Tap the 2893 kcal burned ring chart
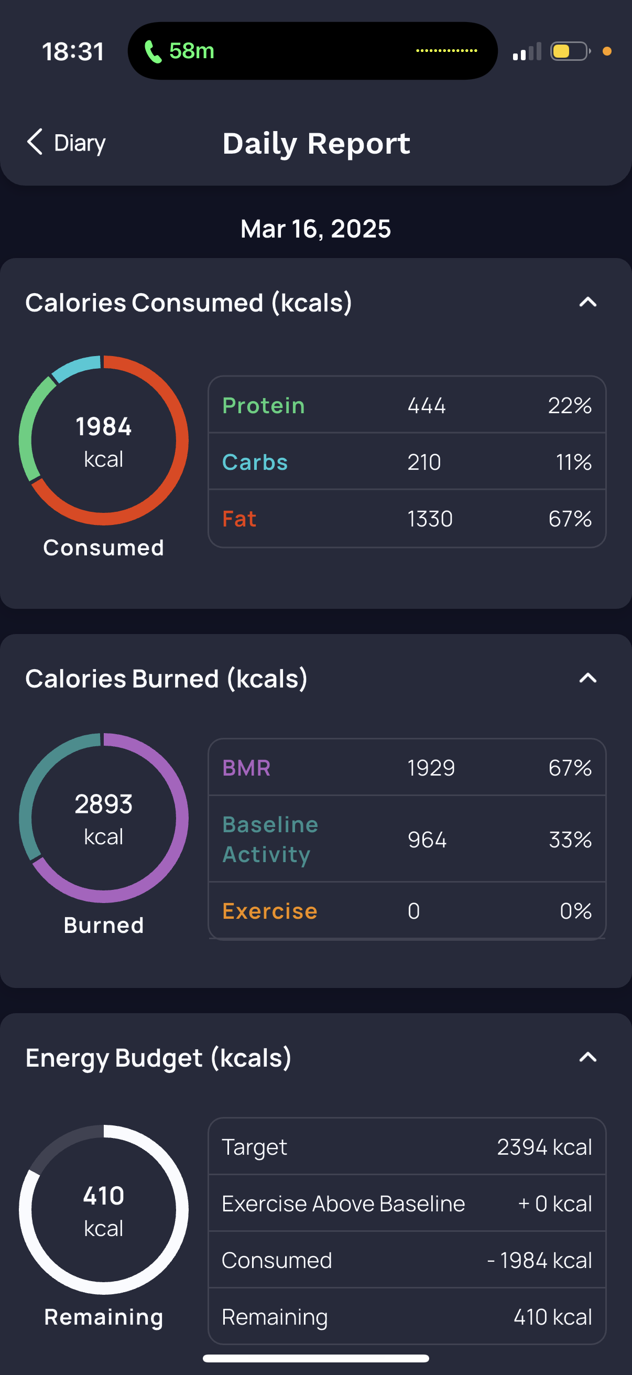This screenshot has width=632, height=1375. point(103,818)
